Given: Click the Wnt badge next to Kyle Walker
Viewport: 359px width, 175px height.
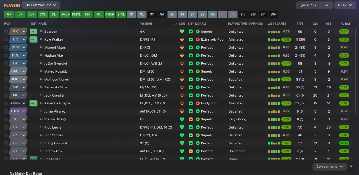Looking at the screenshot, I should 33,39.
